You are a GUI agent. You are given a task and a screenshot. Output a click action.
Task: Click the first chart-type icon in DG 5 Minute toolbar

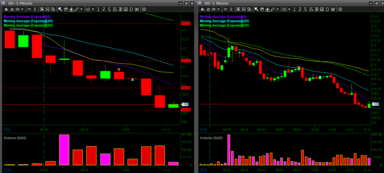pos(7,9)
